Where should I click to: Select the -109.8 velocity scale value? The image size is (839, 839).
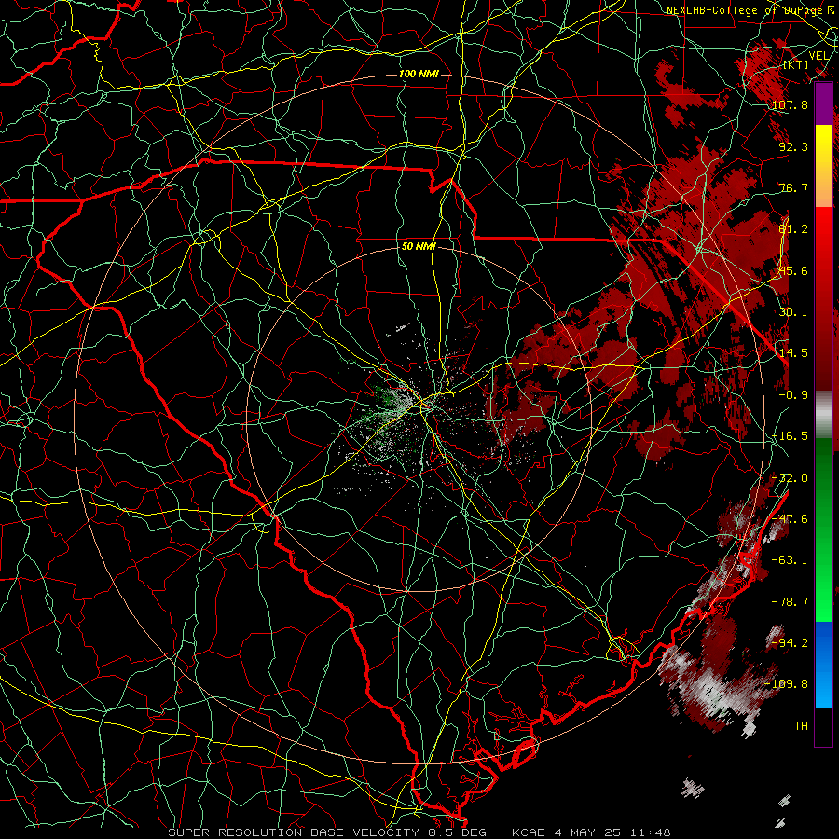tap(787, 684)
